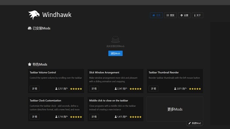Click the star icon beside 特色Mods

30,64
